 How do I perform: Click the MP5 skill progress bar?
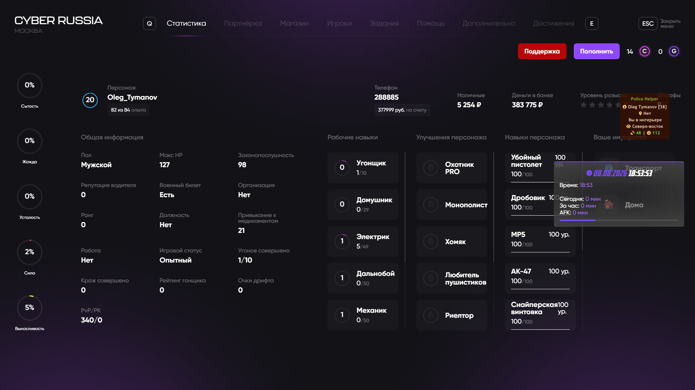coord(540,252)
